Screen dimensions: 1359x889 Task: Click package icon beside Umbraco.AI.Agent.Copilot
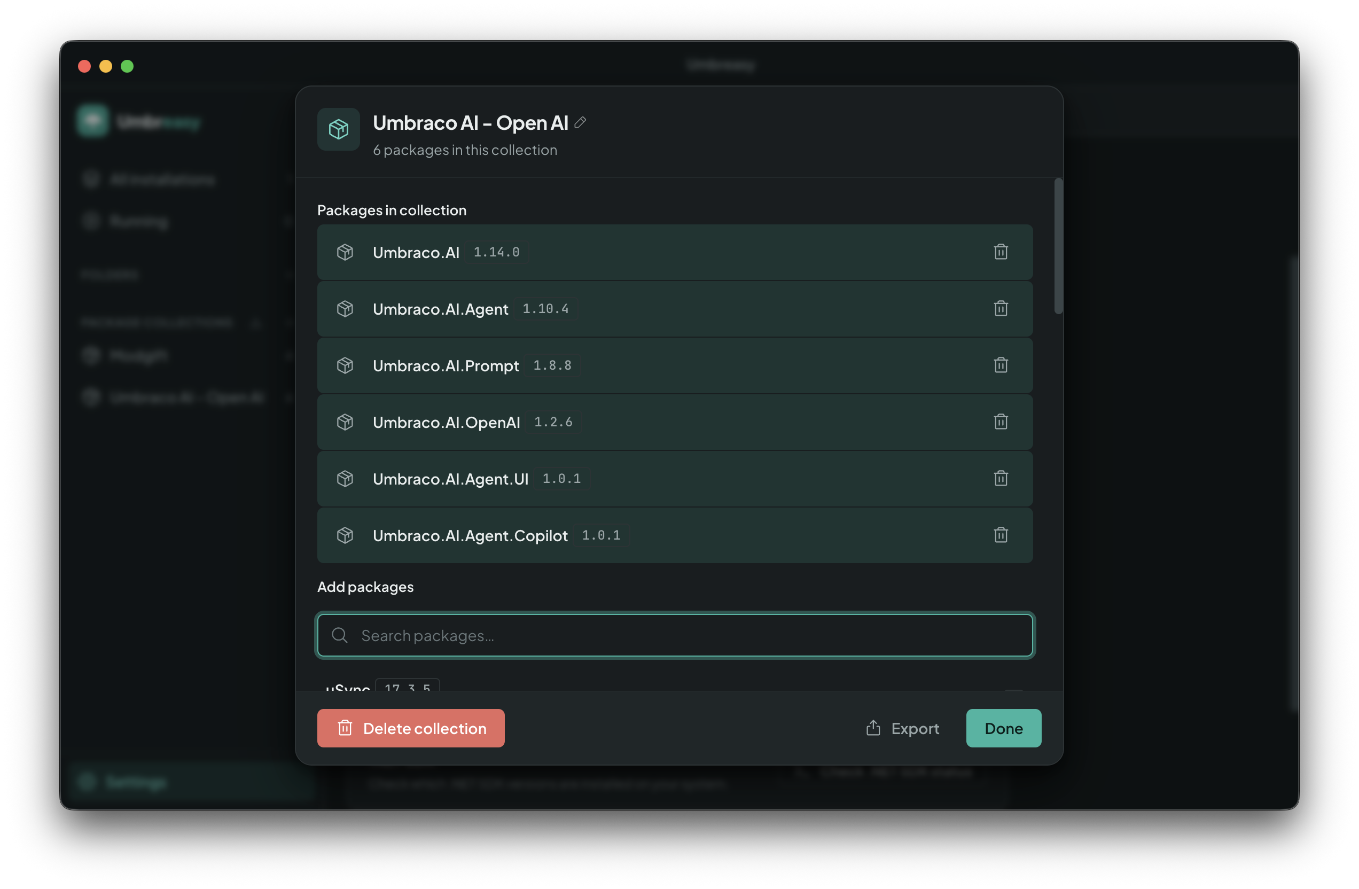(x=345, y=535)
